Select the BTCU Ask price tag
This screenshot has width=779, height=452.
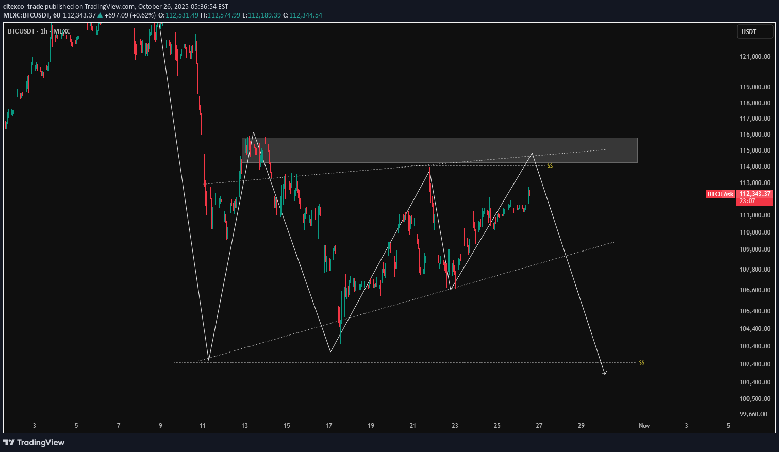point(720,194)
